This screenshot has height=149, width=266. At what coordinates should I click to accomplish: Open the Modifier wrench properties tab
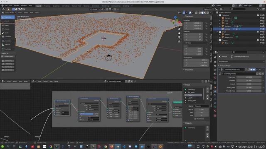point(215,91)
